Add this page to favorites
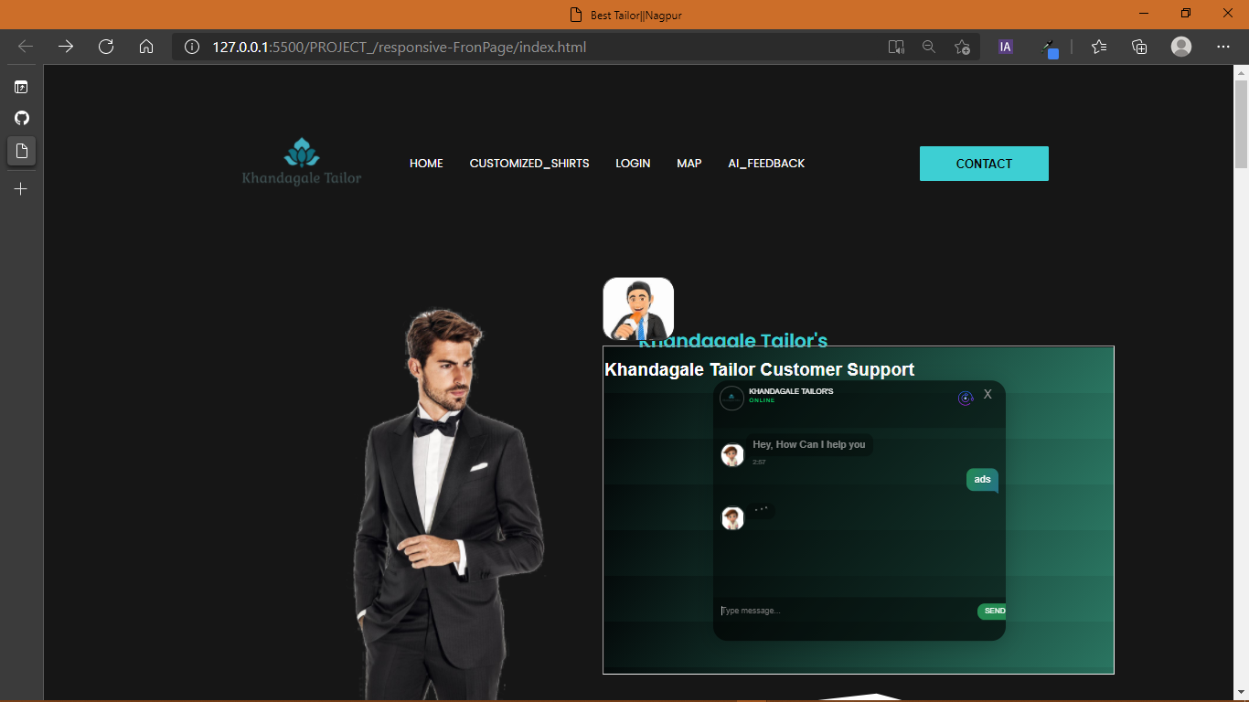Screen dimensions: 1249x702 point(962,47)
